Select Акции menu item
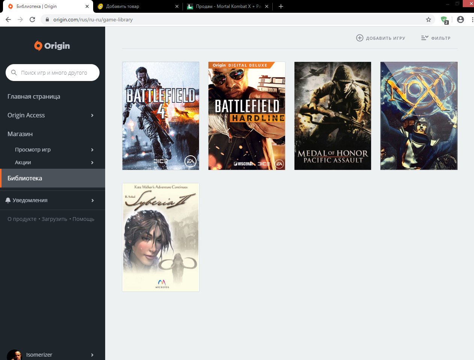Viewport: 474px width, 360px height. (23, 162)
